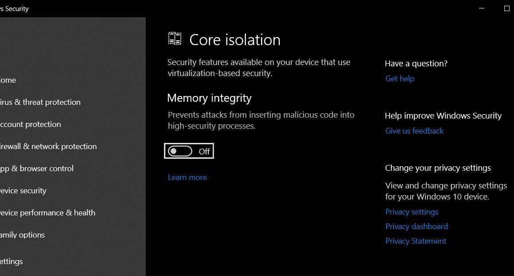Open Privacy settings link

pos(412,212)
